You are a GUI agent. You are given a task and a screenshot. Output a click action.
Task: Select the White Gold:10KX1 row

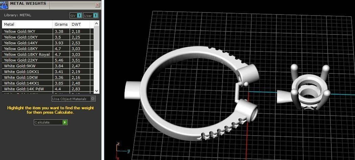[48, 72]
